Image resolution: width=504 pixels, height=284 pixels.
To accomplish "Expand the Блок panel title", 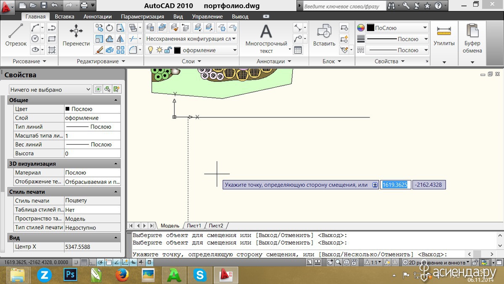I will (331, 61).
